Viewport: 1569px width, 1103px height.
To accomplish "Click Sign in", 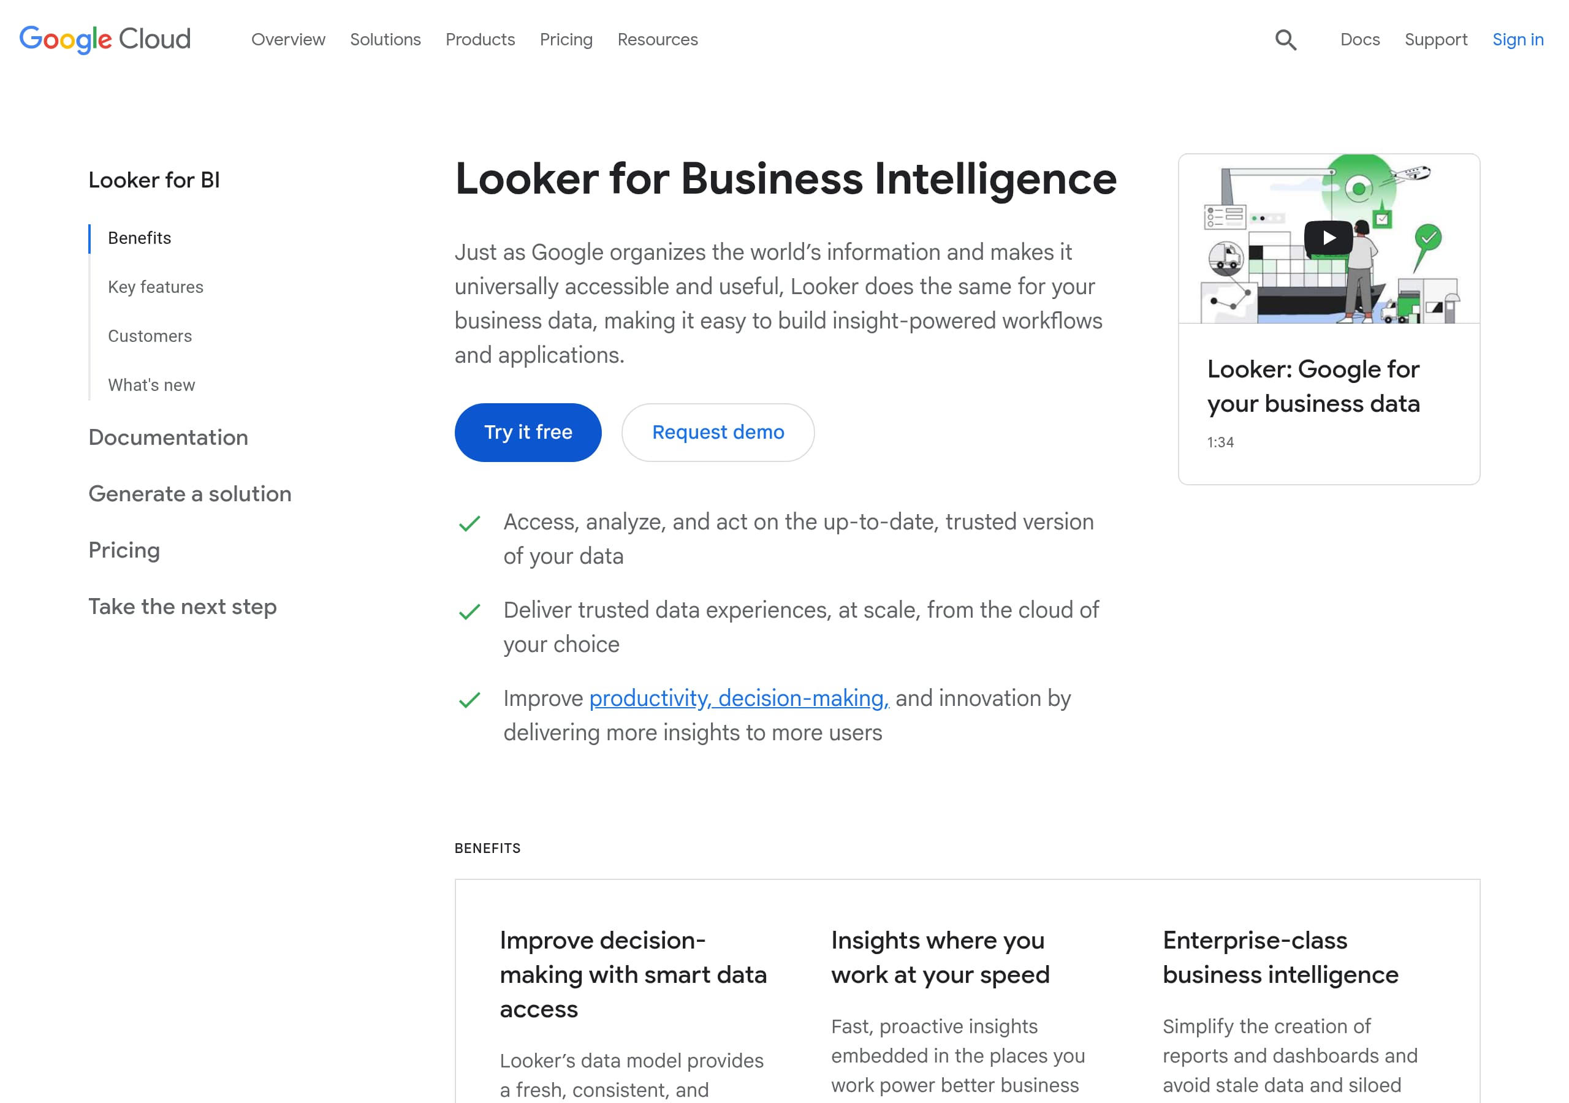I will 1518,40.
